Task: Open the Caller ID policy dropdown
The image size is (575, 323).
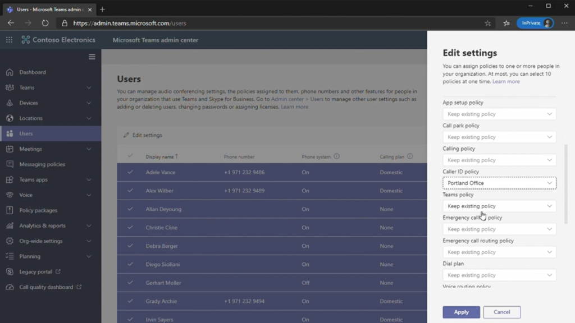Action: 499,183
